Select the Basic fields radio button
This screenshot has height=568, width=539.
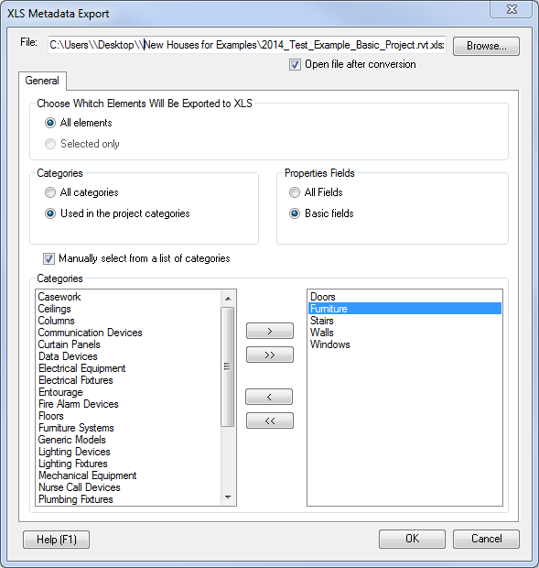click(x=295, y=213)
